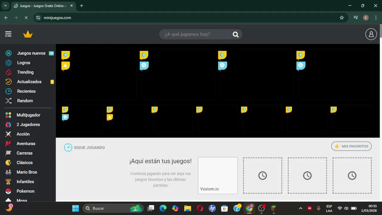The height and width of the screenshot is (215, 382).
Task: Open Recientes games
Action: (x=26, y=91)
